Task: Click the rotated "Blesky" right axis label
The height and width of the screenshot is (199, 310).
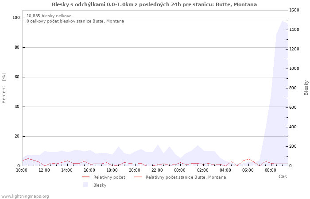Action: coord(306,88)
